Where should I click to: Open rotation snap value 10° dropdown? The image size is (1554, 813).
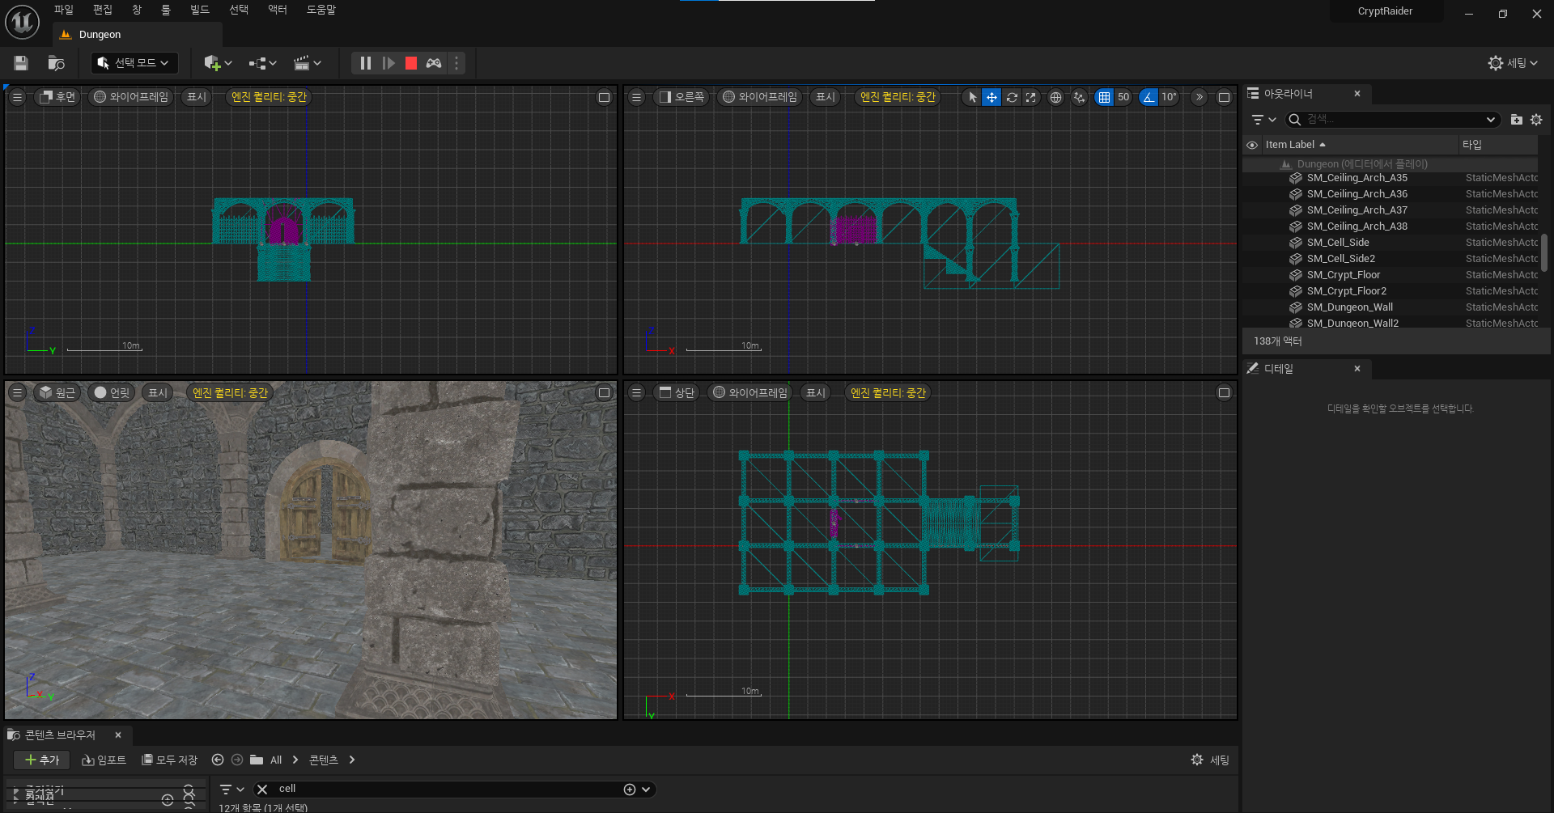[1169, 97]
